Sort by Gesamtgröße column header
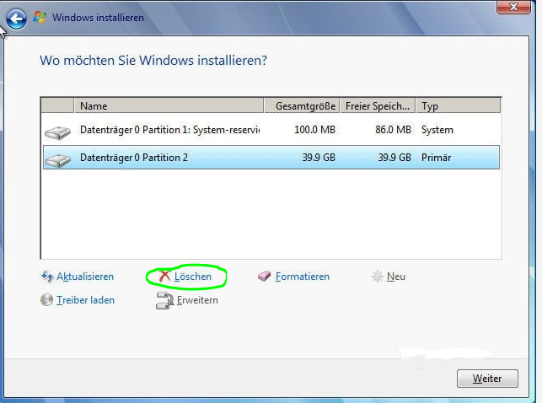This screenshot has width=542, height=403. (x=302, y=105)
